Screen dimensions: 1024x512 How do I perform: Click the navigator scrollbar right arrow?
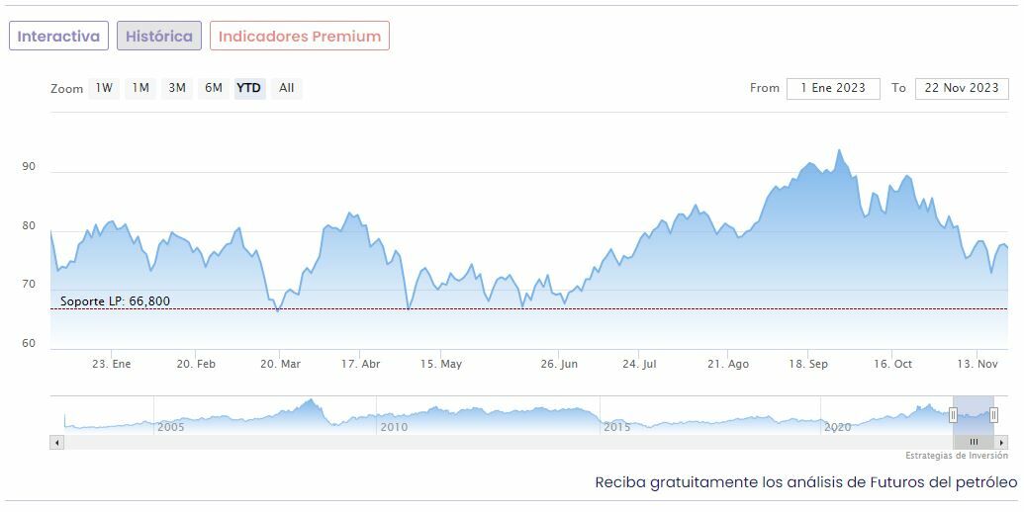click(1001, 442)
